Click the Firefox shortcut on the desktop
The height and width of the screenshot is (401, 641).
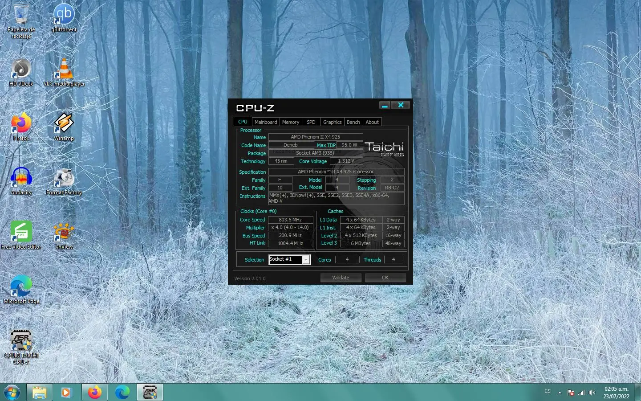21,127
